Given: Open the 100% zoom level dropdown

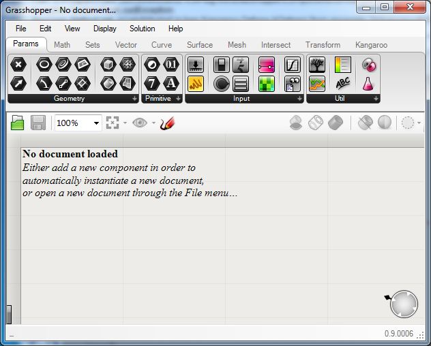Looking at the screenshot, I should click(x=96, y=123).
